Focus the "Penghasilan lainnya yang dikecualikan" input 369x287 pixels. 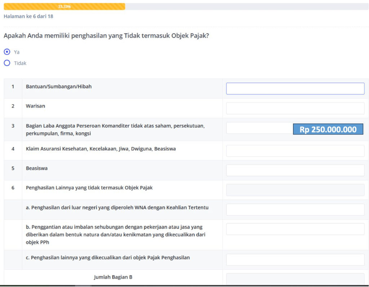click(x=295, y=260)
